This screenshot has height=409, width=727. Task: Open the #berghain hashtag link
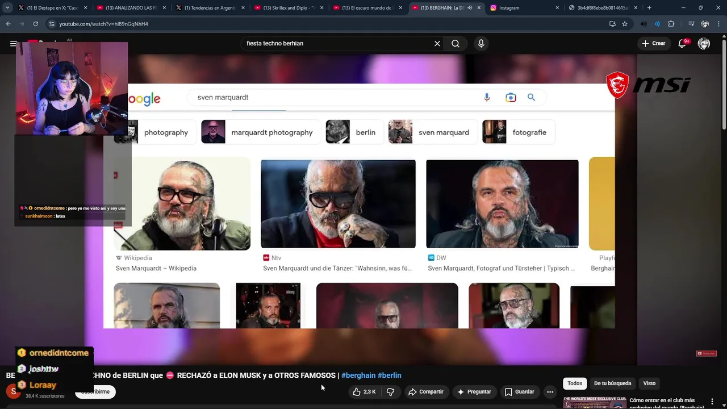click(x=358, y=375)
